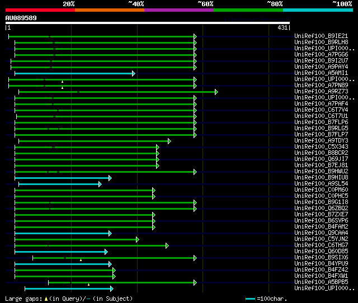Image resolution: width=358 pixels, height=303 pixels.
Task: Click the UniRef100_C6T7U1 label
Action: [321, 116]
